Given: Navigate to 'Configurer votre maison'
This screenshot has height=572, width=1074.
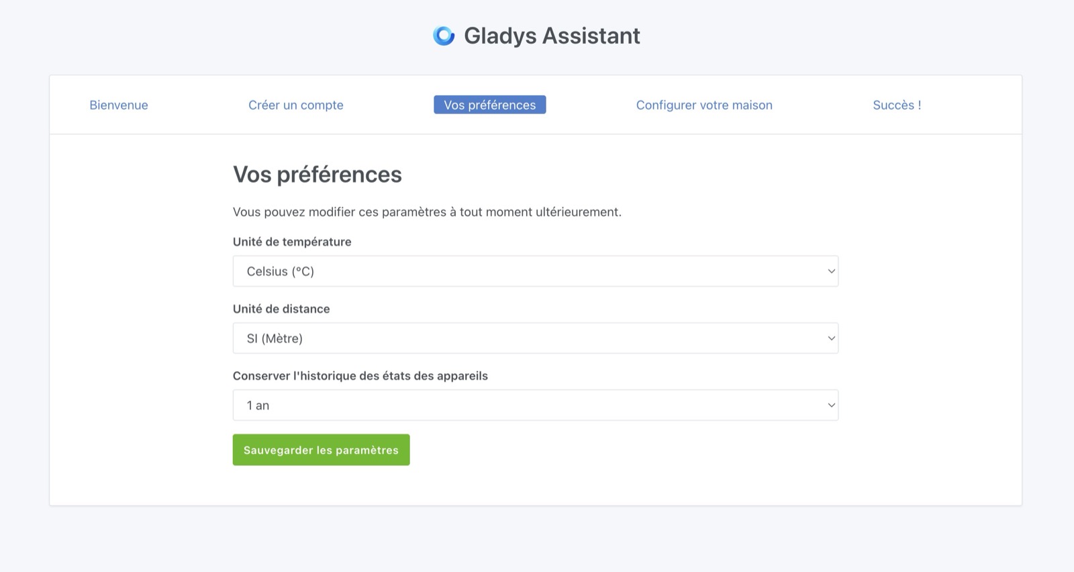Looking at the screenshot, I should click(705, 105).
